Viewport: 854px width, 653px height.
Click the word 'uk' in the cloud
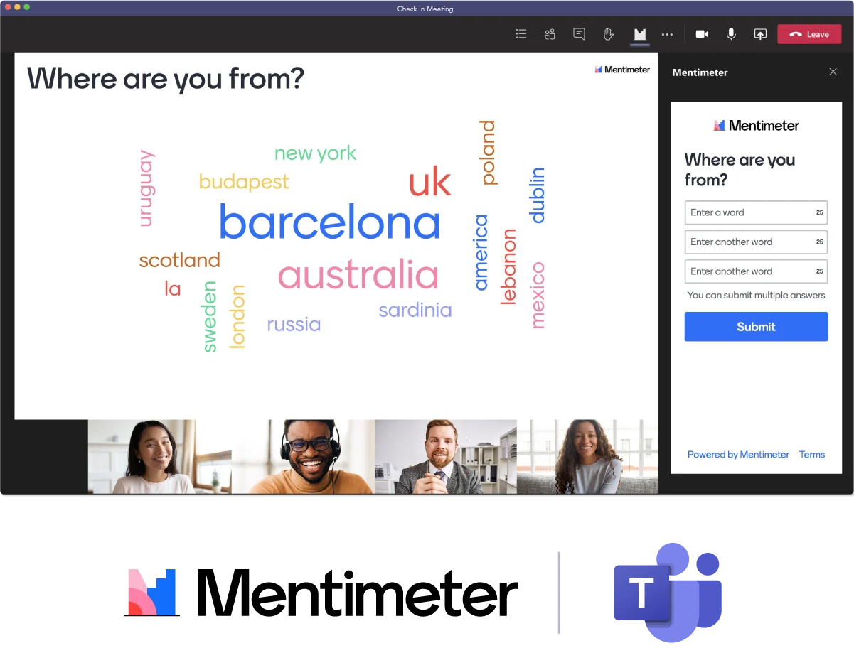429,182
